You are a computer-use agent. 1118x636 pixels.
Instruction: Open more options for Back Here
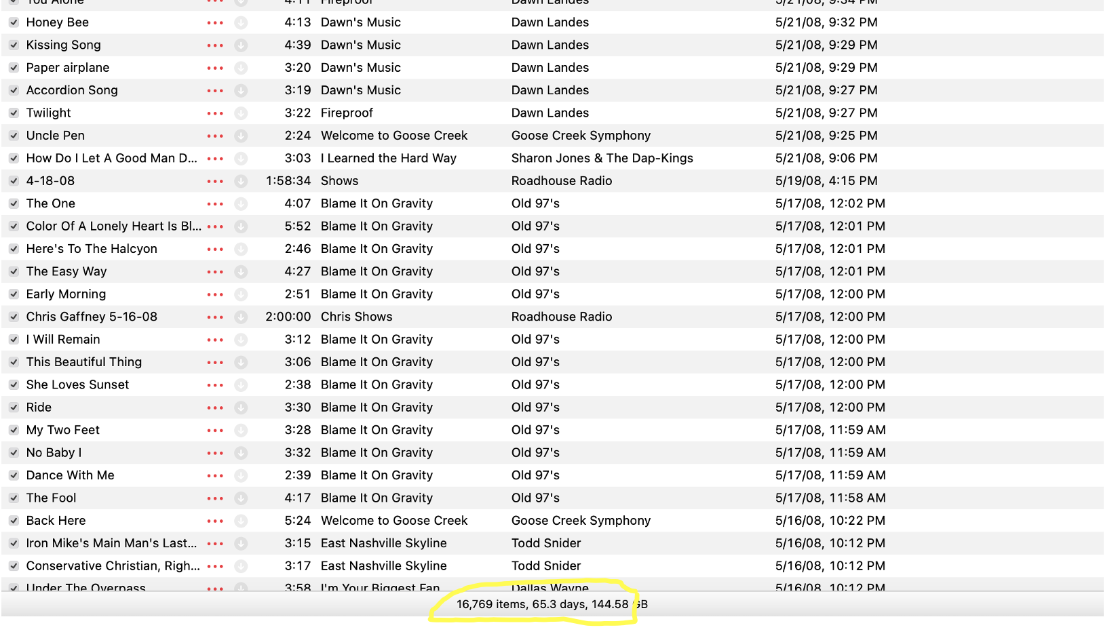(215, 521)
